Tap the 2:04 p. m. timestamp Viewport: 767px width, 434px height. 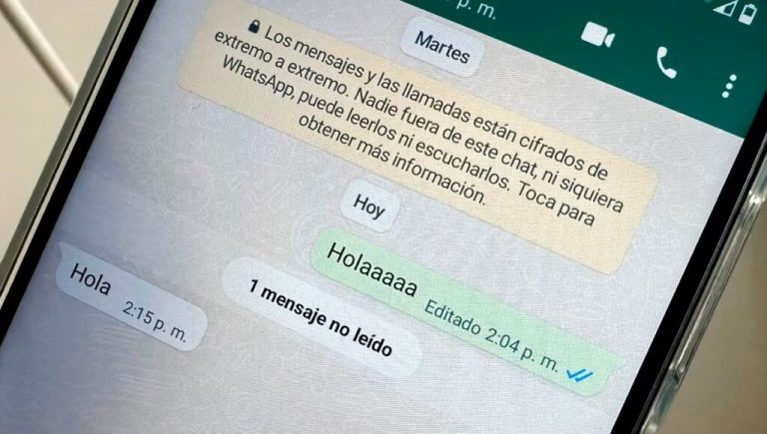pos(521,347)
